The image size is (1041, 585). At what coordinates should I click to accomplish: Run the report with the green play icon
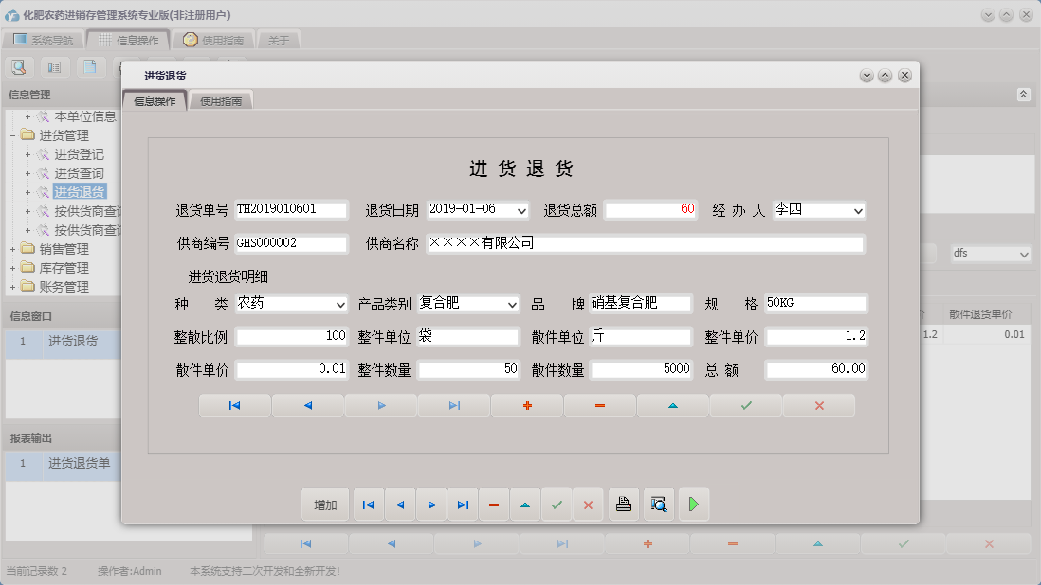[693, 505]
